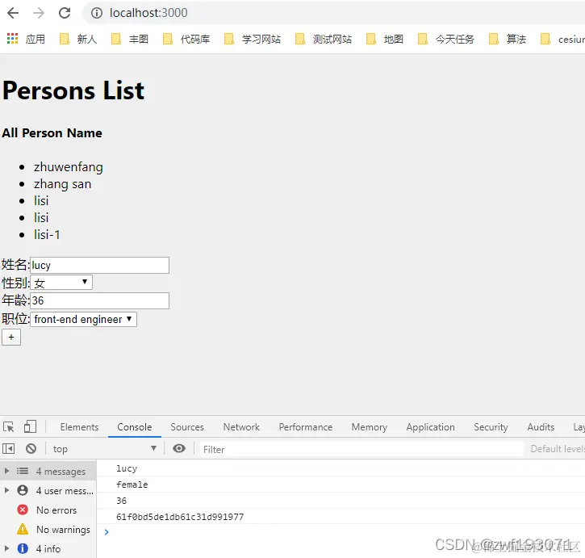
Task: Click the All Person Name subheading
Action: (52, 133)
